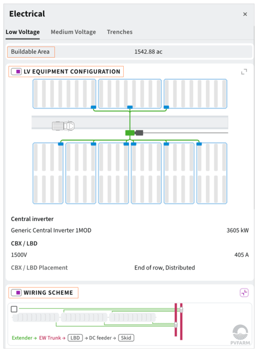Select the Low Voltage tab
Screen dimensions: 258x352
(x=22, y=32)
